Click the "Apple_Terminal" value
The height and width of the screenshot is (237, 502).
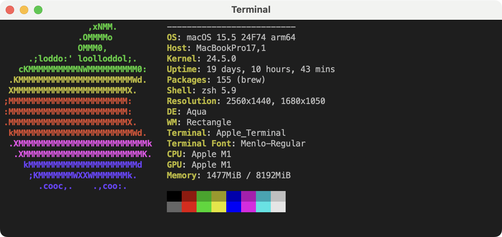click(x=251, y=133)
